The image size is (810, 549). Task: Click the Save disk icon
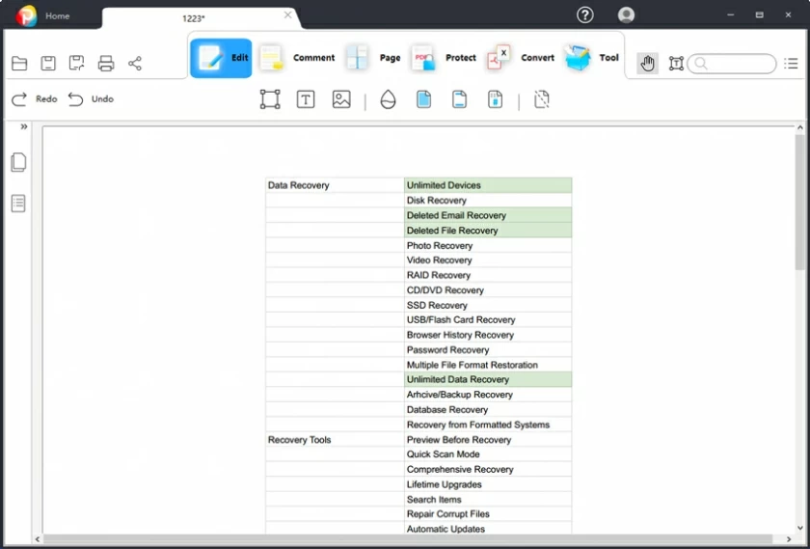click(x=48, y=63)
